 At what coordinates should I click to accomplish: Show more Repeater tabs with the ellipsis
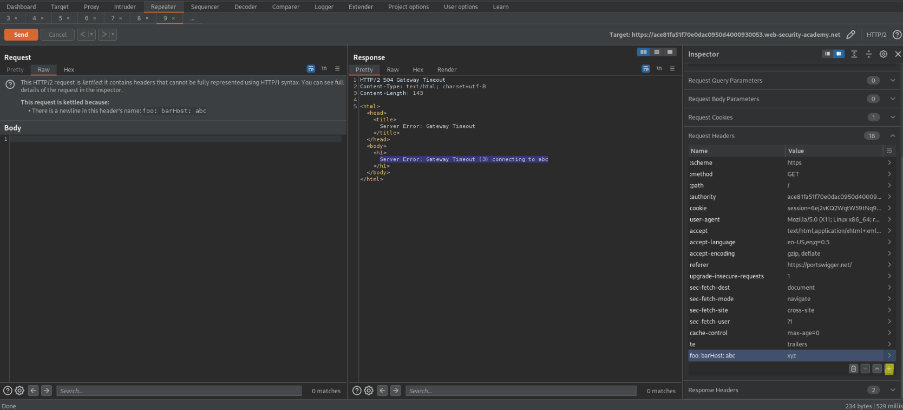192,18
